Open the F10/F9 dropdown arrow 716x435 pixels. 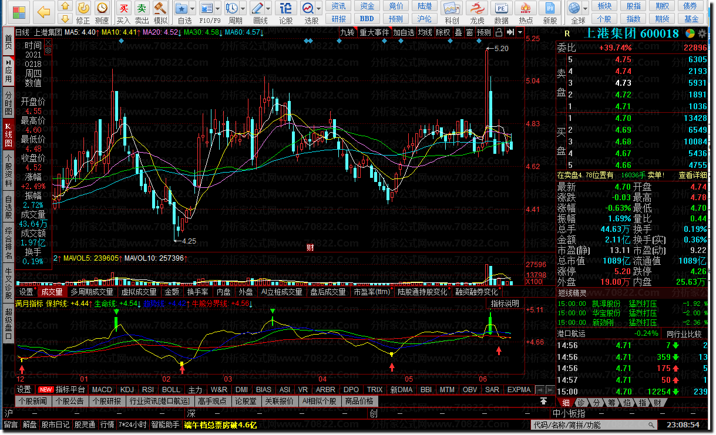point(218,8)
